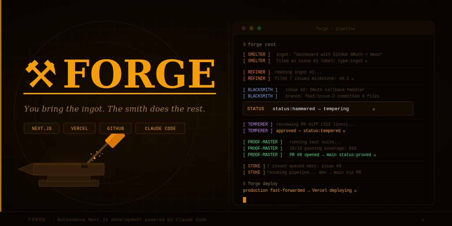
Task: Click the BLACKSMITH line "branch: feat/issue-2 committed 4 files"
Action: [x=311, y=96]
